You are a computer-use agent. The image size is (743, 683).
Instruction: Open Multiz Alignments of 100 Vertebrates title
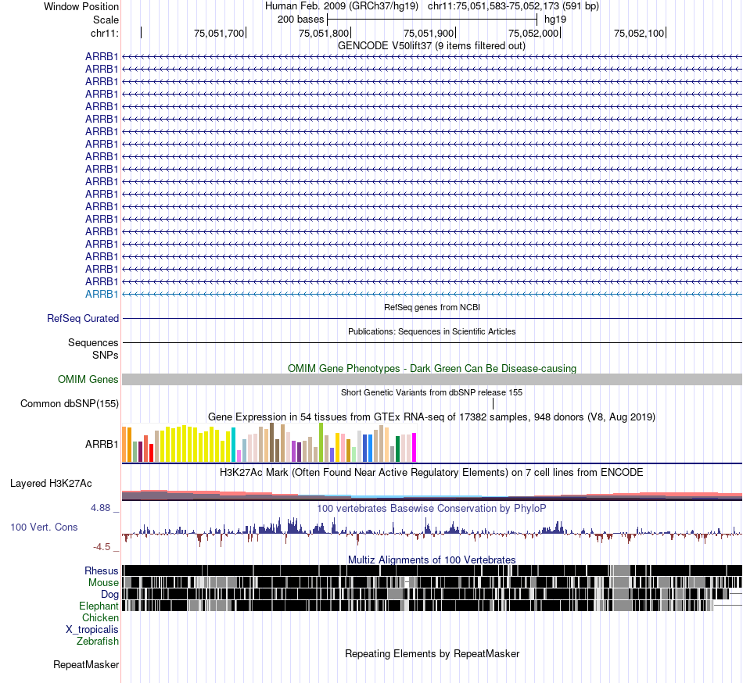[x=432, y=560]
